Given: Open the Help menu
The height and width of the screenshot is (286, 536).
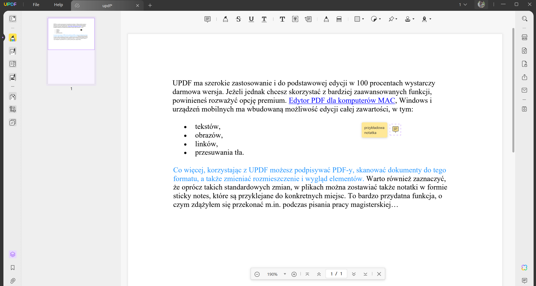Looking at the screenshot, I should (58, 4).
